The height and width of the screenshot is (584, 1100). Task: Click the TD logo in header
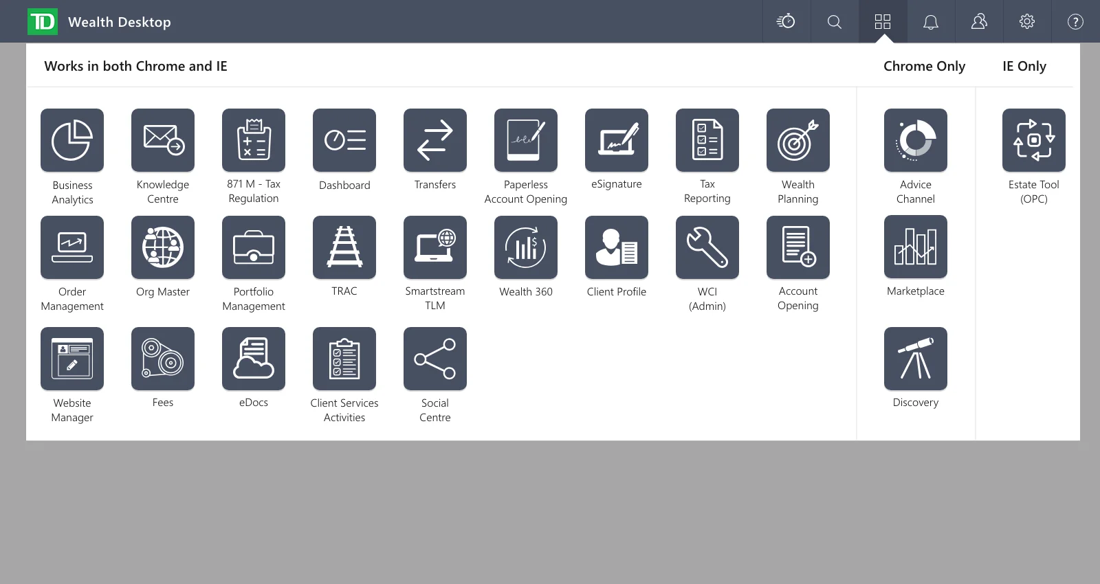tap(43, 22)
